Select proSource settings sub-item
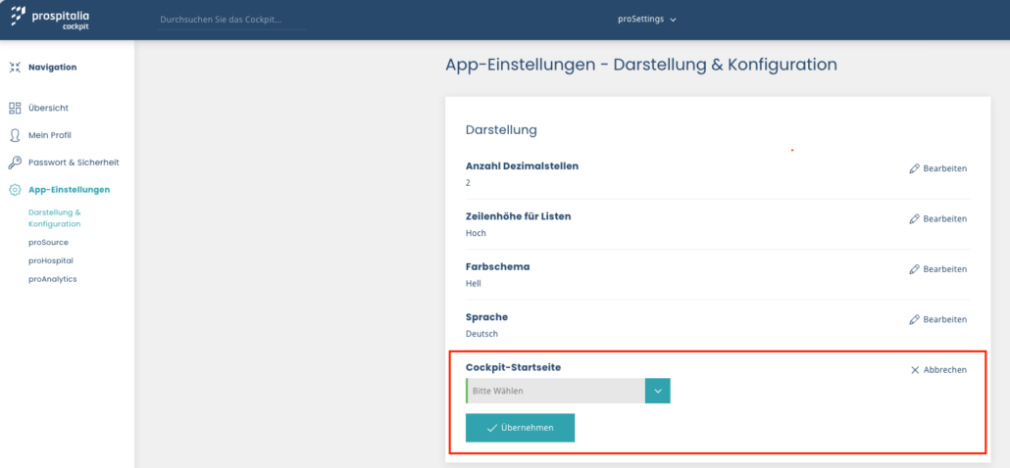The image size is (1010, 468). [x=48, y=243]
